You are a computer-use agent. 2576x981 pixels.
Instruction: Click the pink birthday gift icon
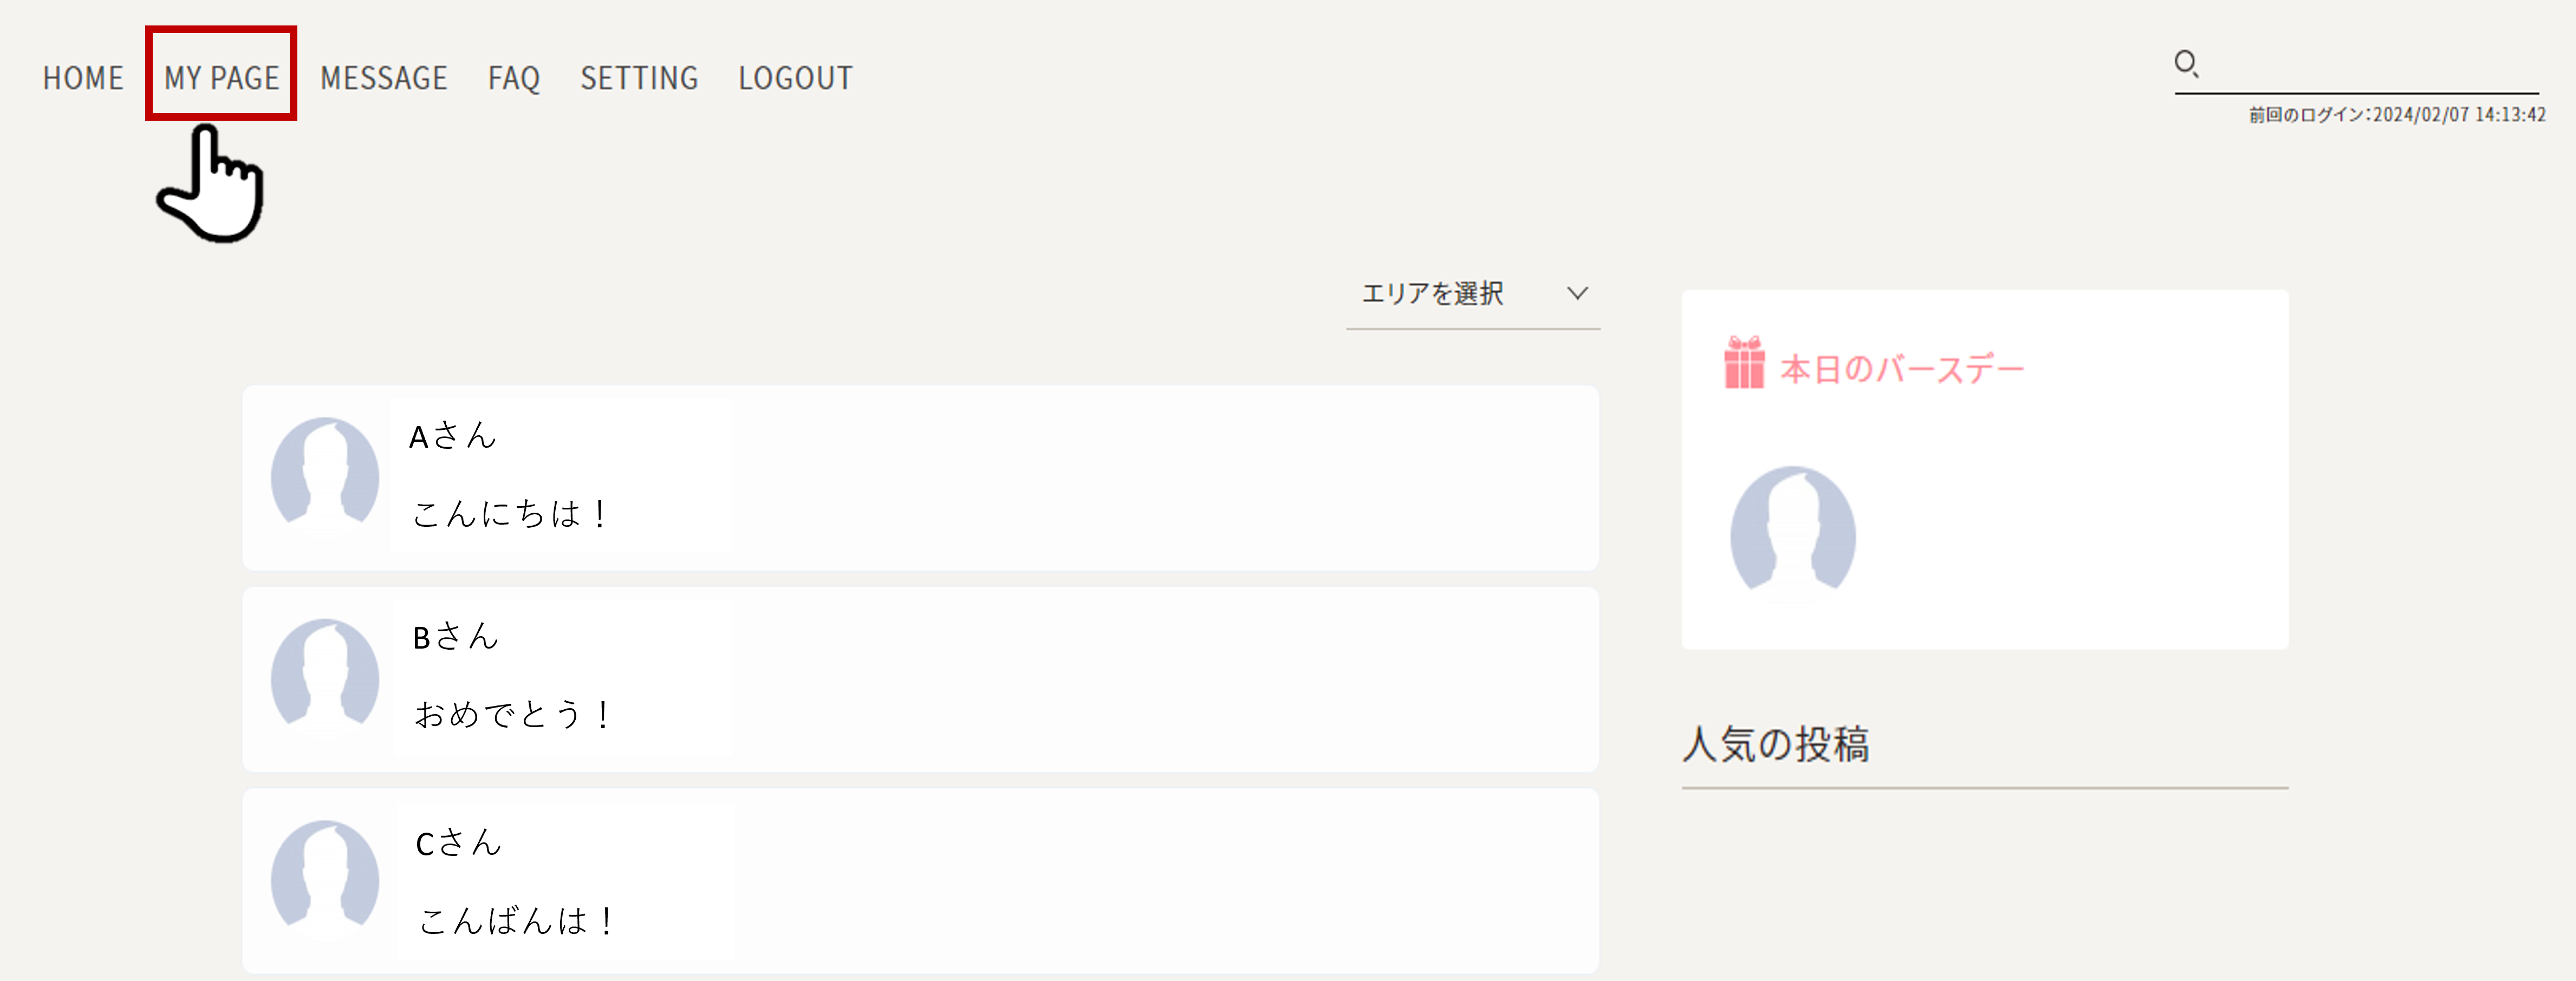coord(1744,363)
